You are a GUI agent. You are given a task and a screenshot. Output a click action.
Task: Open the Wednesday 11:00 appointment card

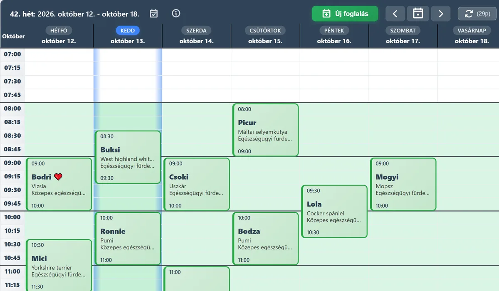click(197, 279)
